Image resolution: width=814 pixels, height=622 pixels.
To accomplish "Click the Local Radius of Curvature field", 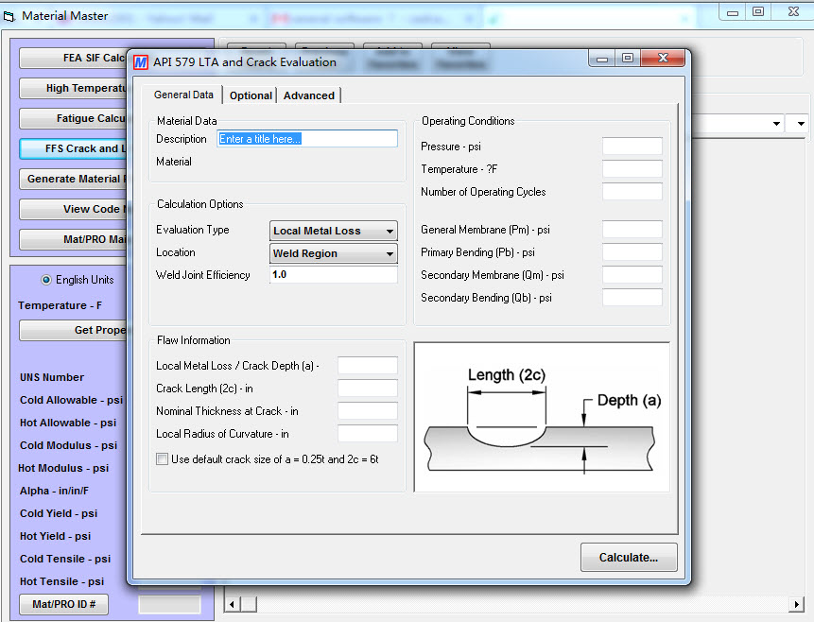I will coord(368,434).
